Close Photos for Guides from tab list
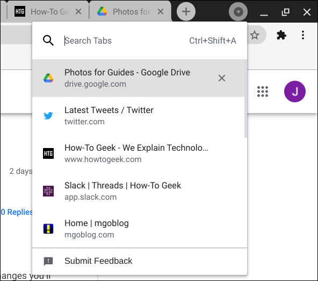Image resolution: width=318 pixels, height=281 pixels. point(222,78)
